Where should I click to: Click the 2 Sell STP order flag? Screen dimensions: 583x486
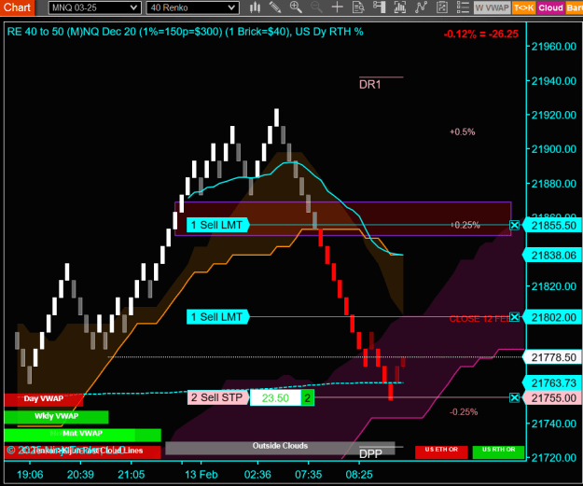(218, 397)
